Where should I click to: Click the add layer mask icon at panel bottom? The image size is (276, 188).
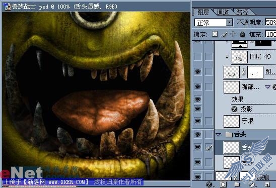click(x=223, y=184)
